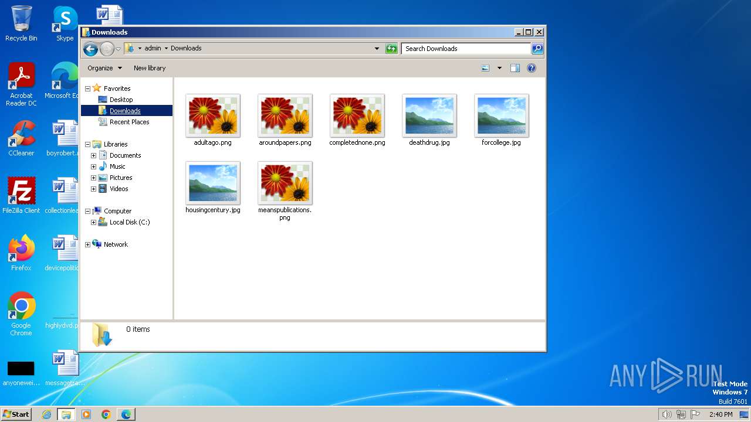
Task: Collapse the Libraries tree section
Action: point(87,144)
